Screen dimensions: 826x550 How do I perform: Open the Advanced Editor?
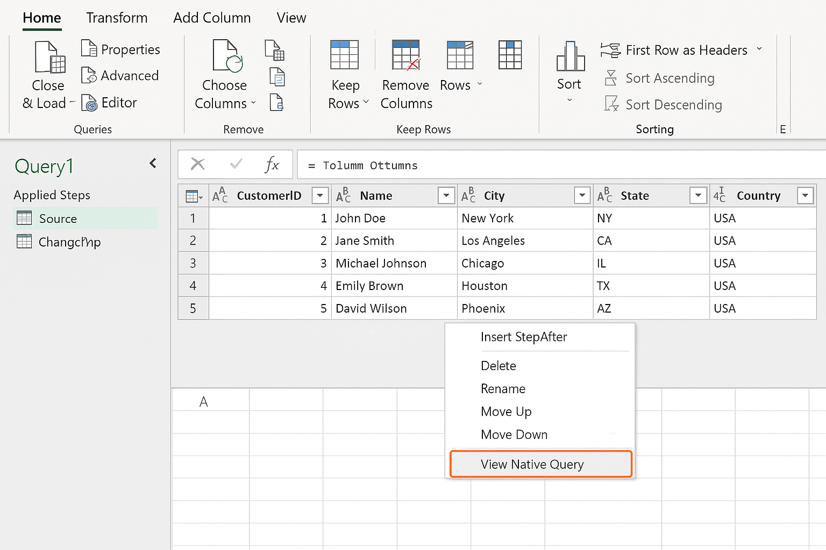(120, 76)
